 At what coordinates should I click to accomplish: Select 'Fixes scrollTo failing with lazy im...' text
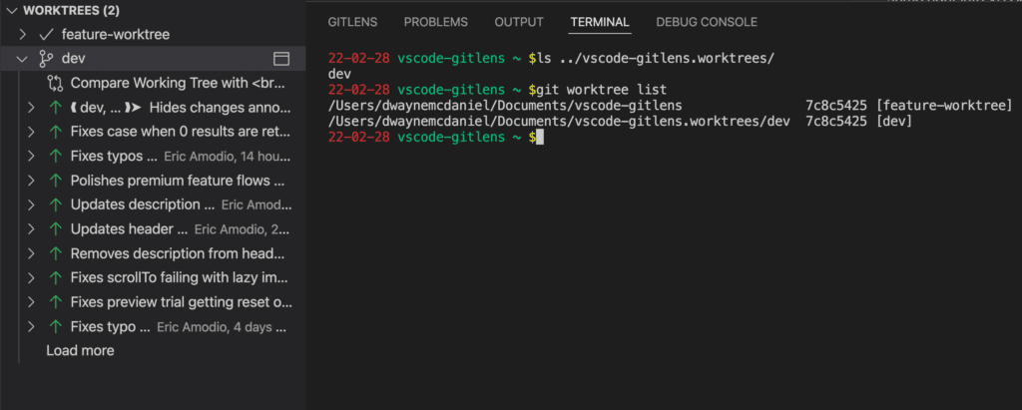[180, 277]
